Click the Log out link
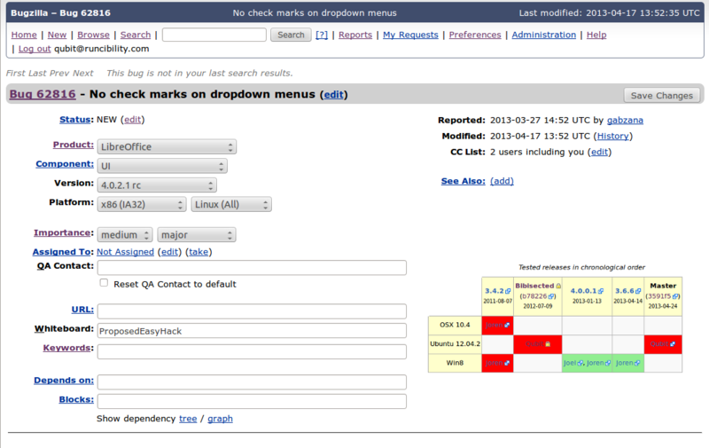This screenshot has width=709, height=448. [x=35, y=49]
